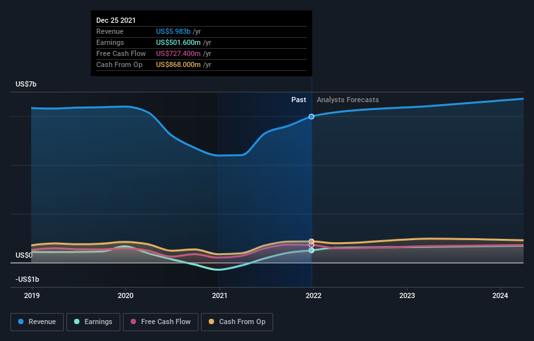Click the teal Earnings data point at 2022
The width and height of the screenshot is (534, 341).
[x=312, y=251]
